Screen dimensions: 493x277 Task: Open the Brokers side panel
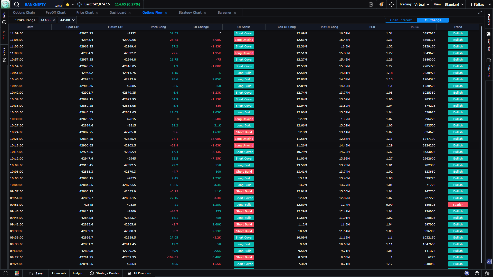pos(489,19)
